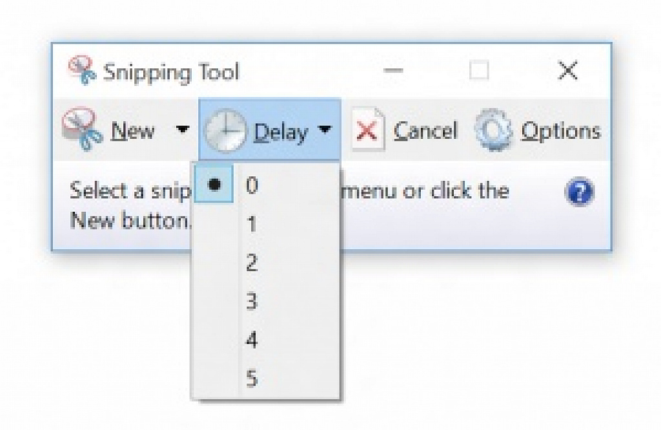
Task: Set delay to 3 seconds
Action: click(x=267, y=301)
